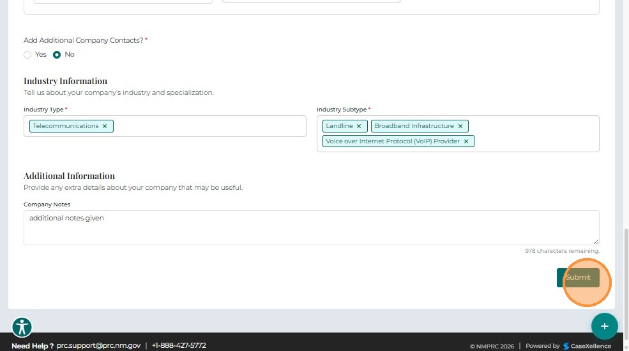Open the Industry Type multiselect field

pos(165,126)
